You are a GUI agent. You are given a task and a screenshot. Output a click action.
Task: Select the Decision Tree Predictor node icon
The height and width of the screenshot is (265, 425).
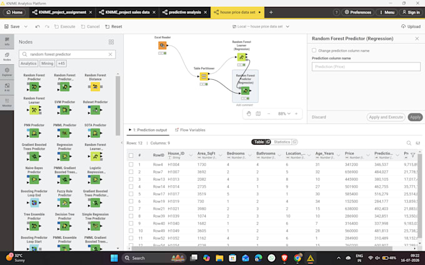point(64,226)
